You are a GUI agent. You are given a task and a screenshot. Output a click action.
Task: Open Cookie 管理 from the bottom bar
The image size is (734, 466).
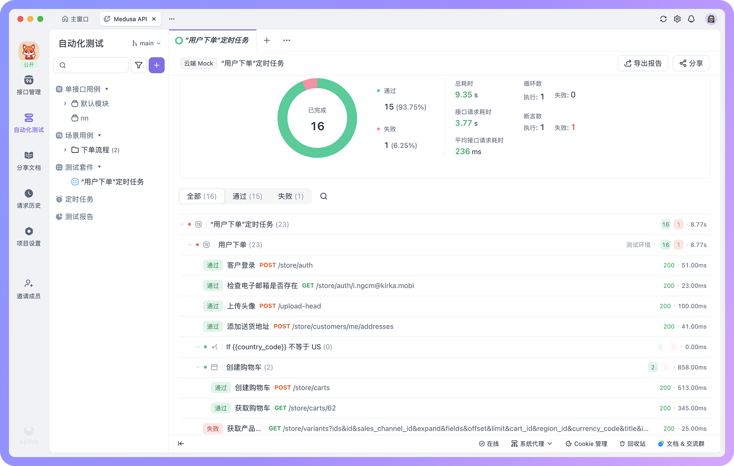586,444
